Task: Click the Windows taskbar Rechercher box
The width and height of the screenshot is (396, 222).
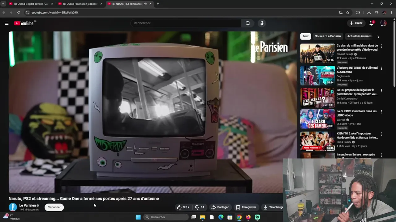Action: click(166, 217)
